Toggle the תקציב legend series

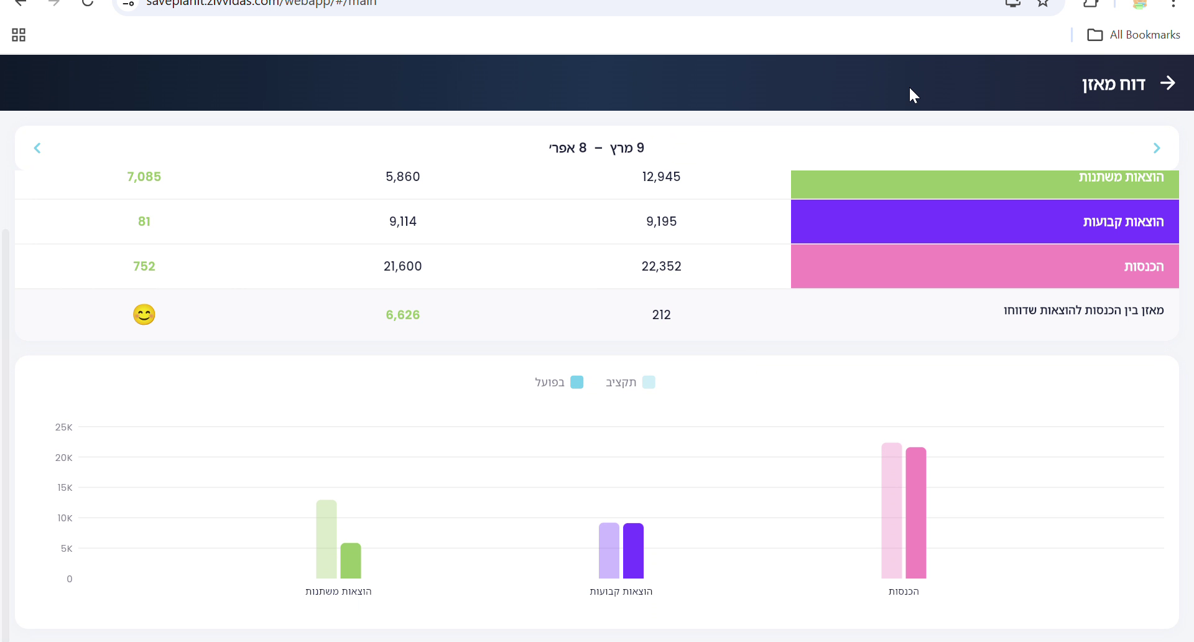(630, 382)
